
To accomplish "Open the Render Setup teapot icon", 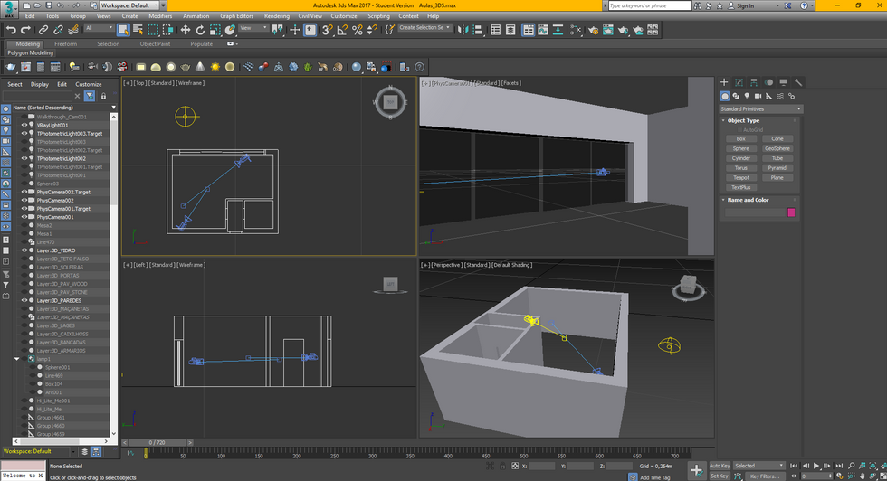I will 593,30.
